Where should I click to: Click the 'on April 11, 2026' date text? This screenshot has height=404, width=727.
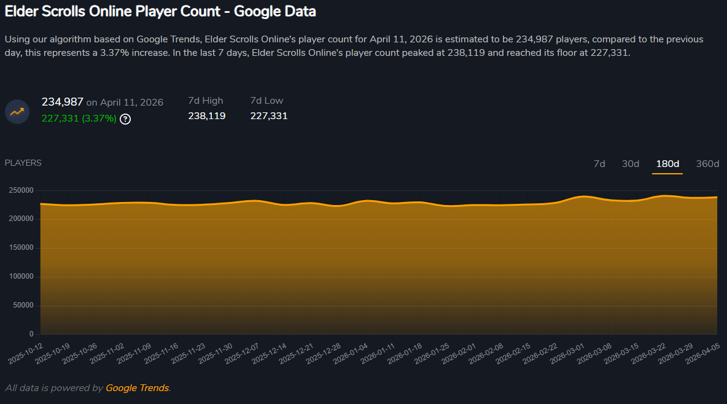(x=125, y=103)
